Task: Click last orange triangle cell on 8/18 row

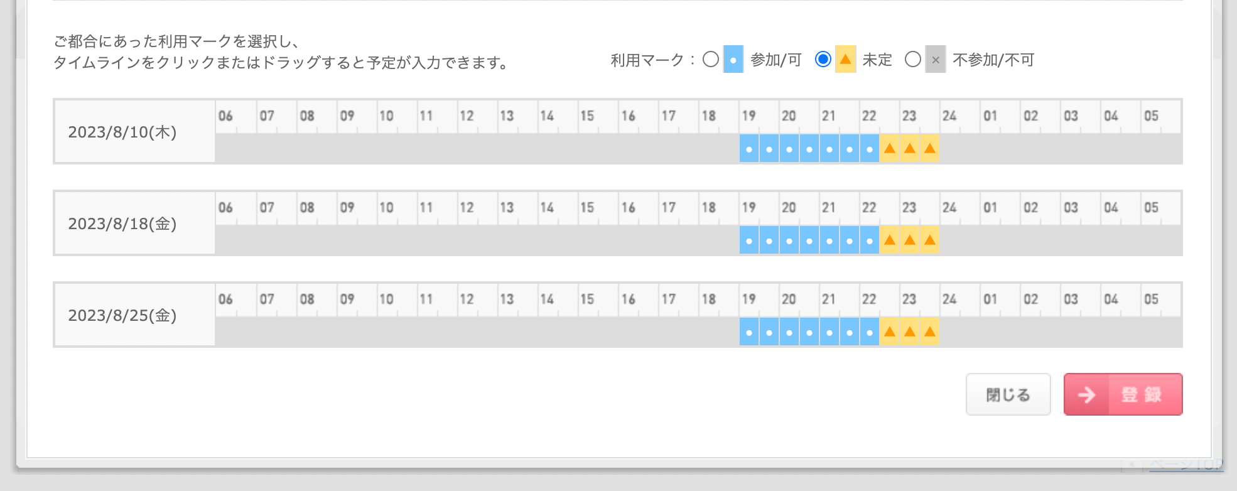Action: (929, 240)
